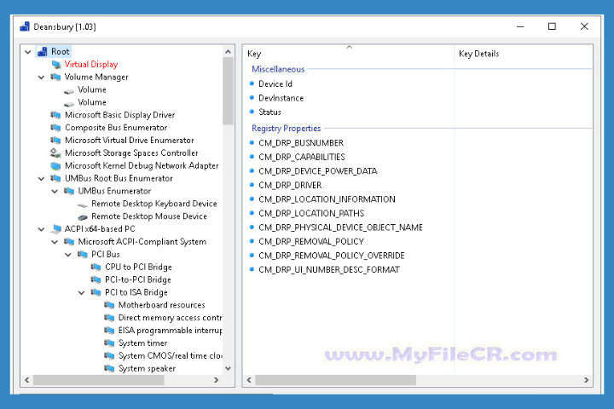
Task: Click the tree vertical scrollbar down arrow
Action: point(228,368)
